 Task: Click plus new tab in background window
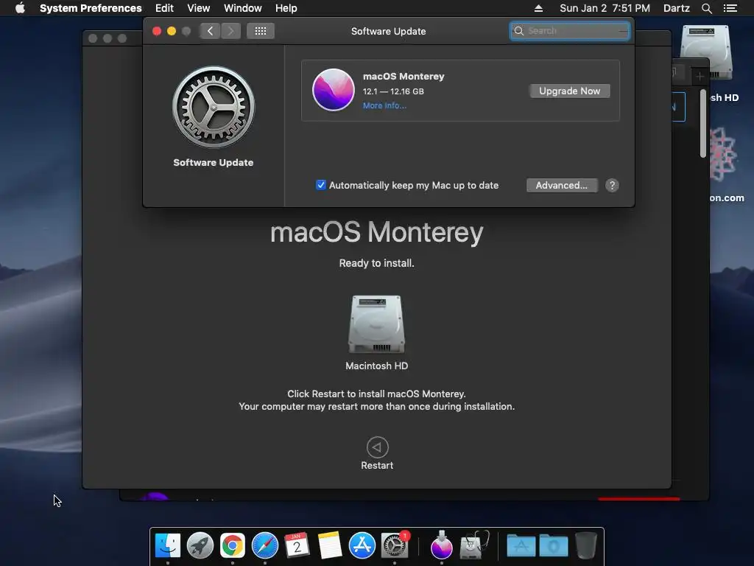pyautogui.click(x=700, y=76)
